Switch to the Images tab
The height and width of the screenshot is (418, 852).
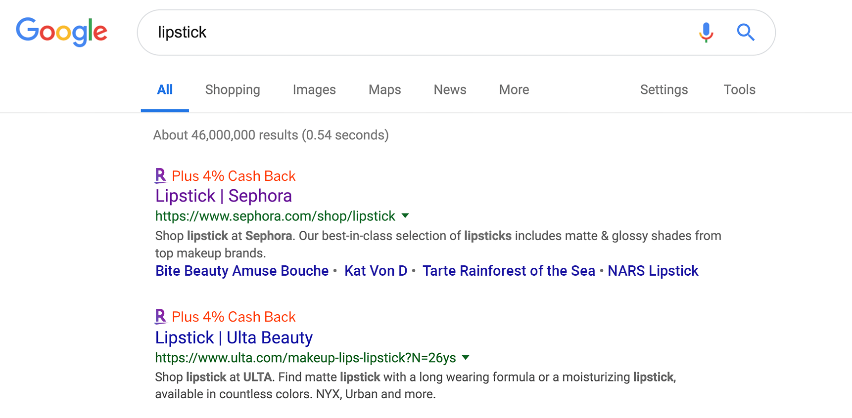(x=314, y=90)
